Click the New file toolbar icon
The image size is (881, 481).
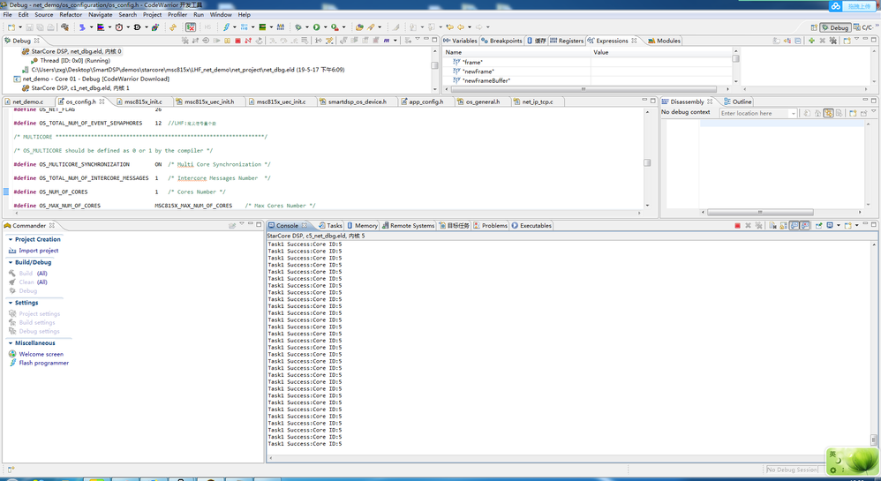(11, 27)
